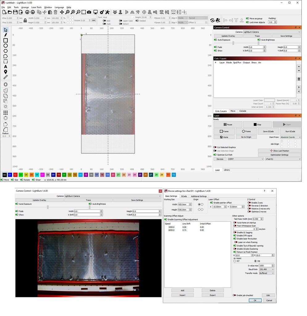Enable the Cut Selected Graphics checkbox

click(x=215, y=147)
